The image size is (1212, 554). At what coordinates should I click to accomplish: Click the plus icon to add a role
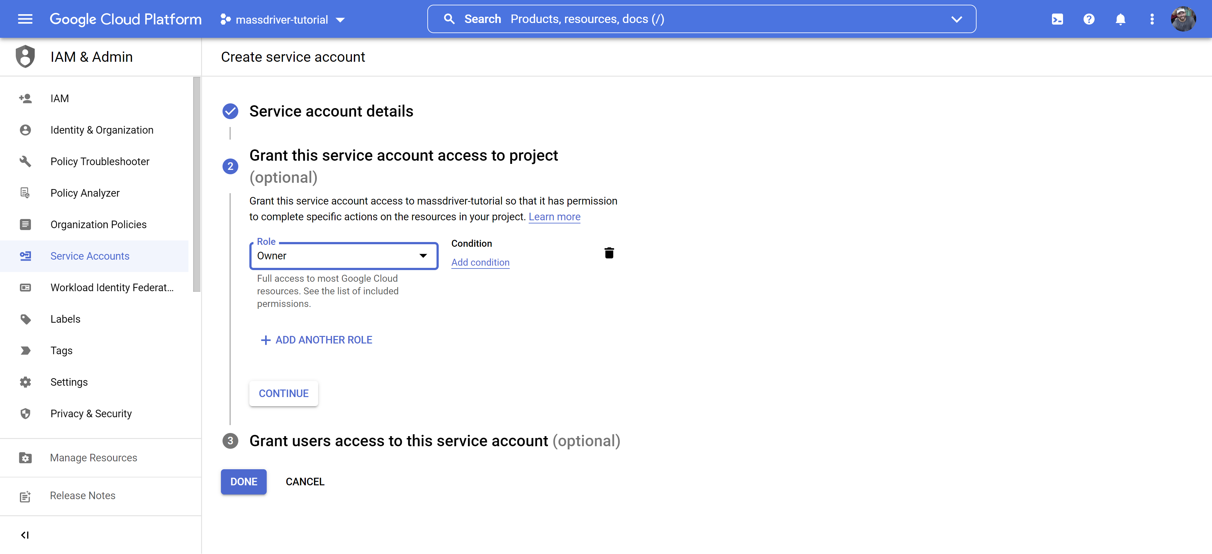pyautogui.click(x=265, y=340)
